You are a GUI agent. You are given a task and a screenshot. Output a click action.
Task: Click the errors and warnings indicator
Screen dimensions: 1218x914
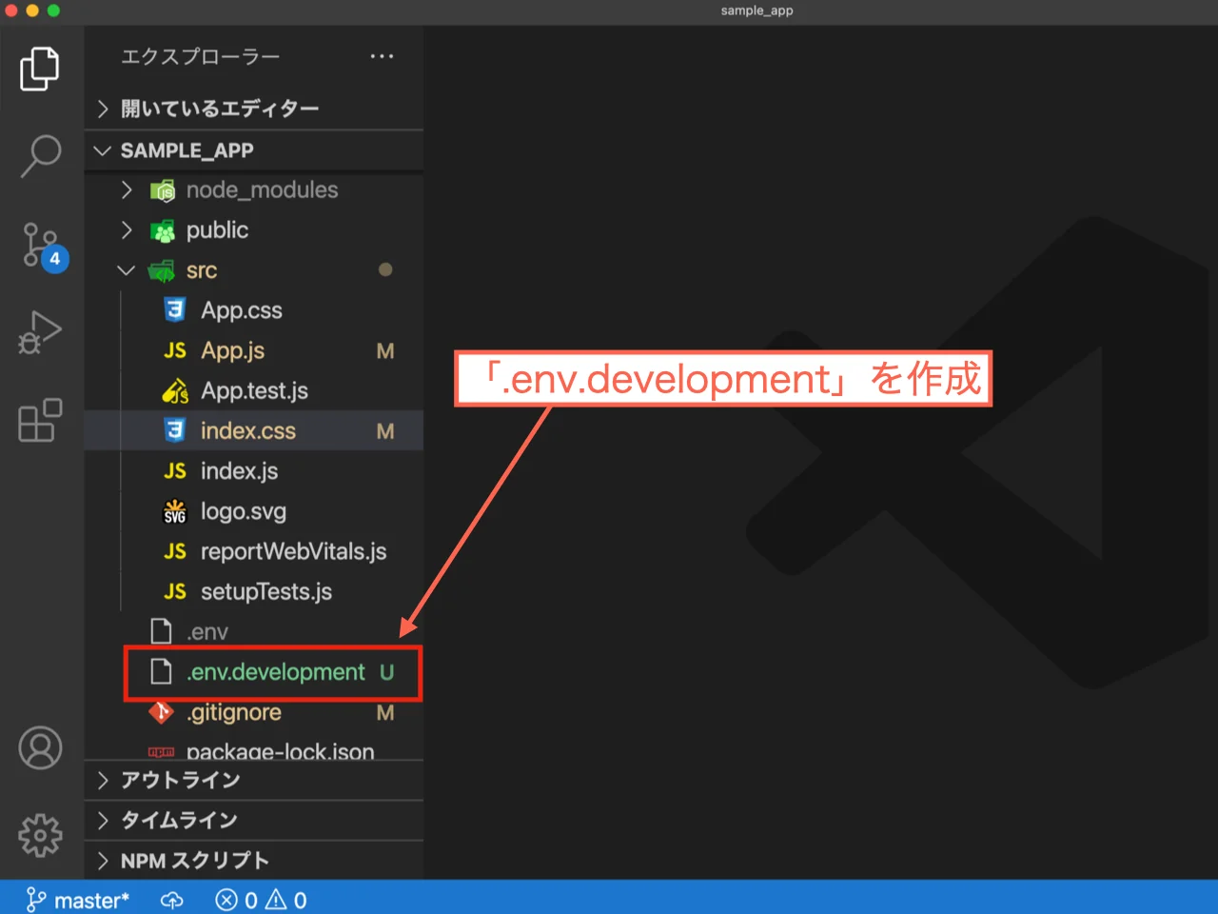click(260, 899)
